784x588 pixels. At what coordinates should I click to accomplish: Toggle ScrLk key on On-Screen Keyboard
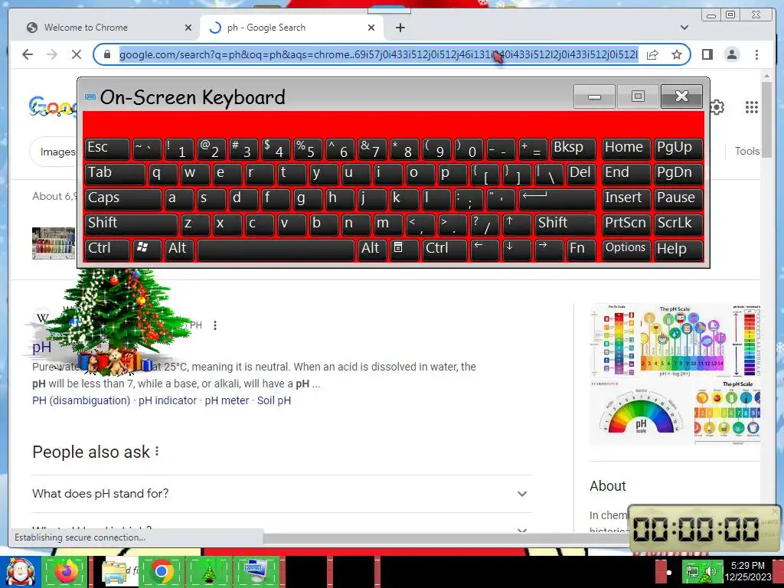[x=678, y=224]
